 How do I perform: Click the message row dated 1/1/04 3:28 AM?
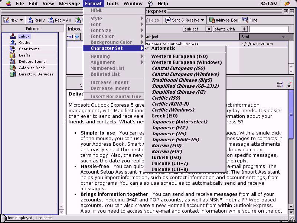point(177,44)
